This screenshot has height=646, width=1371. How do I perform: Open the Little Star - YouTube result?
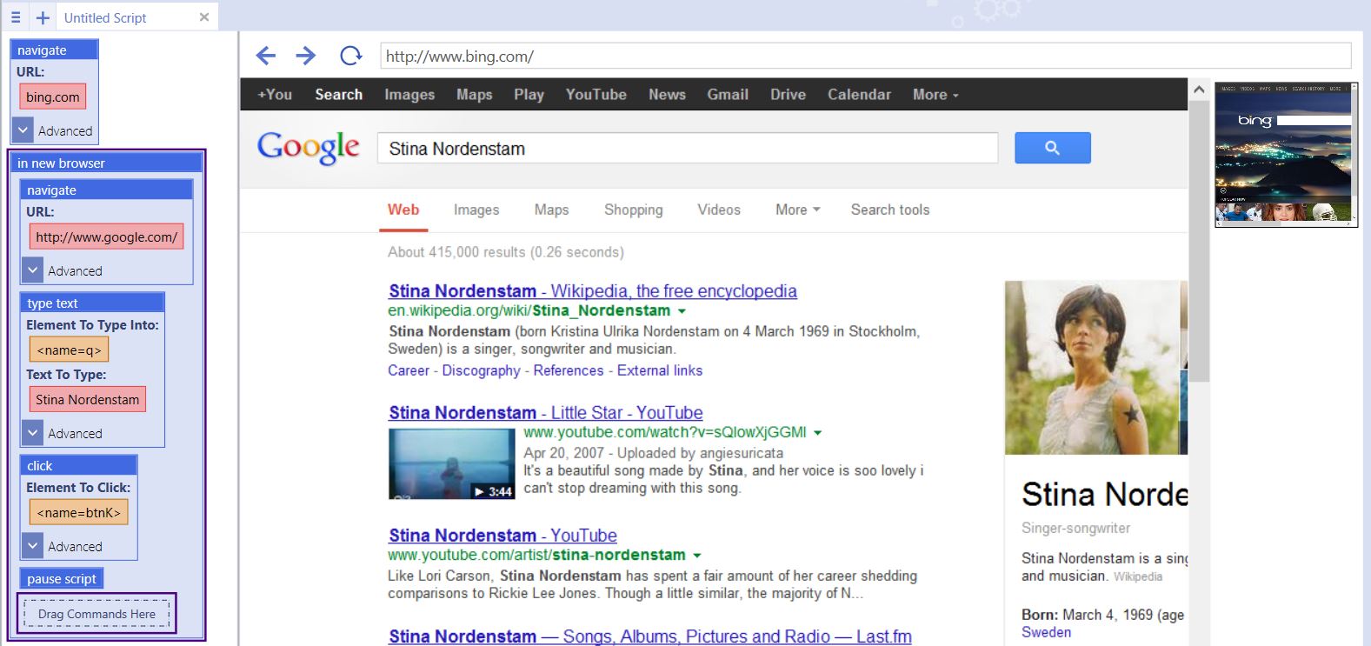(x=546, y=413)
